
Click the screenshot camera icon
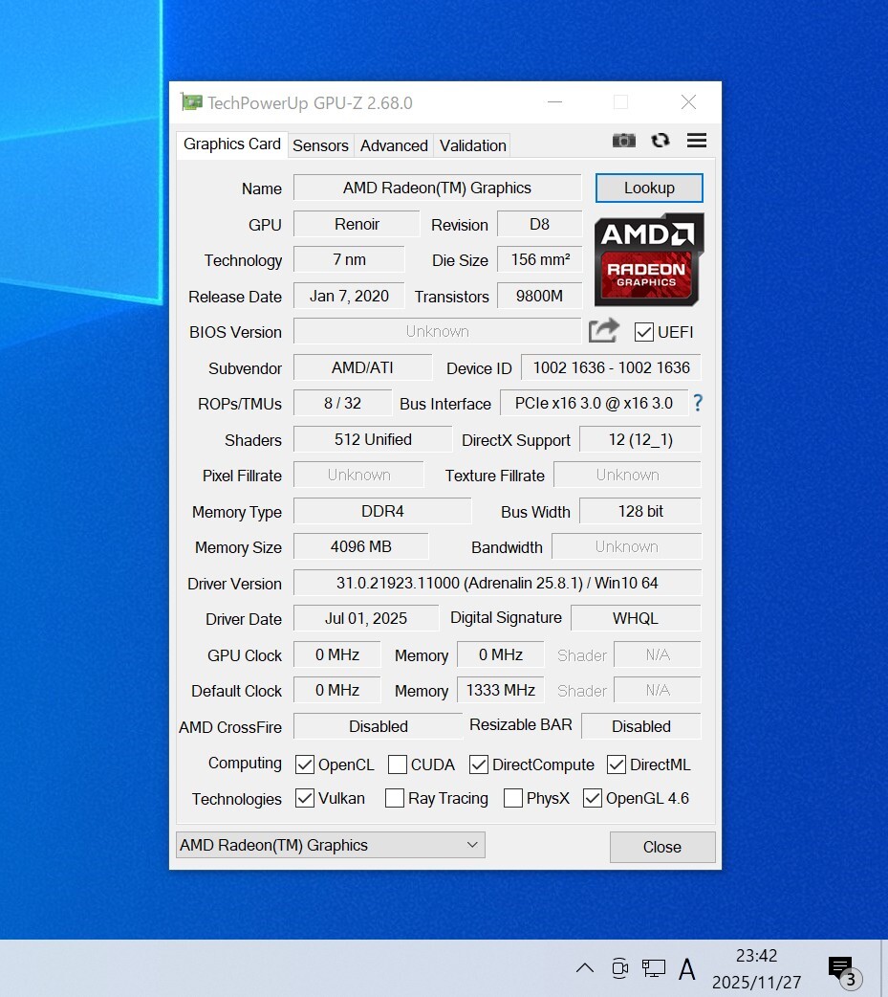(624, 141)
